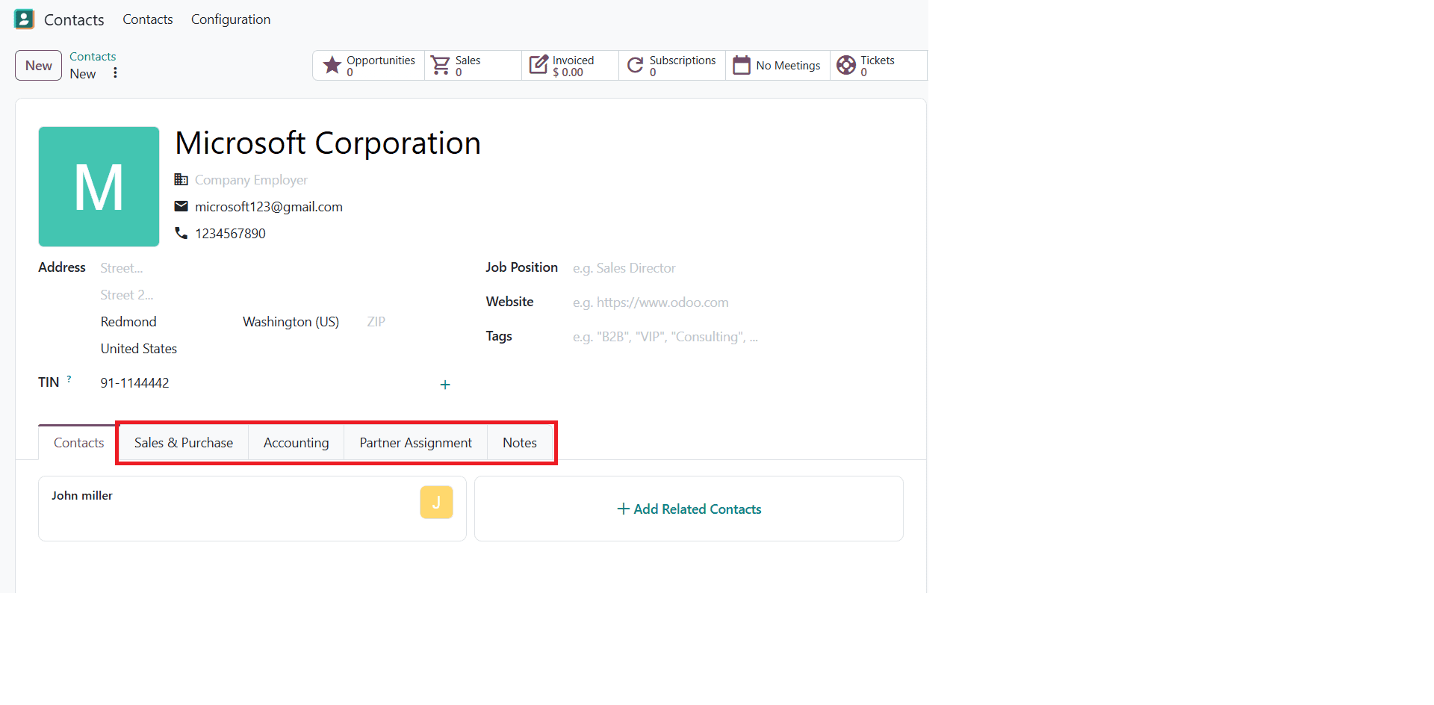Click the three-dot actions menu icon
Screen dimensions: 1434x705
pyautogui.click(x=115, y=73)
